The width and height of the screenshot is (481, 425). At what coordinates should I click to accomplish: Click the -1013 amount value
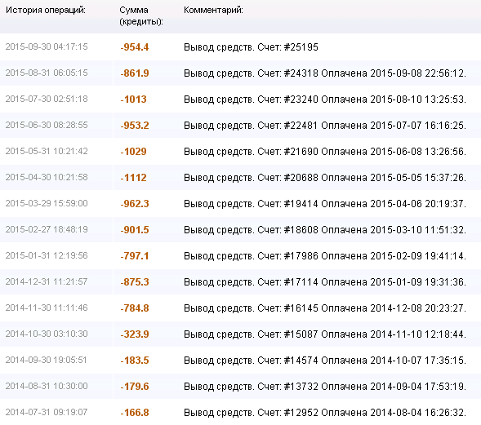coord(133,100)
